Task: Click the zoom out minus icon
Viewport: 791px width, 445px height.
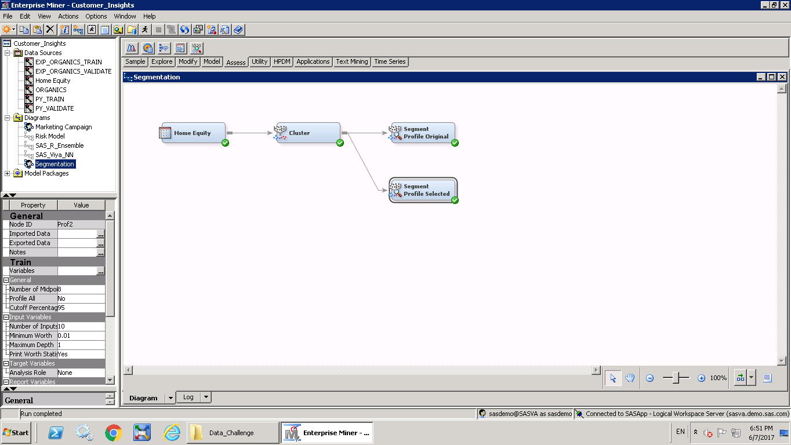Action: 650,377
